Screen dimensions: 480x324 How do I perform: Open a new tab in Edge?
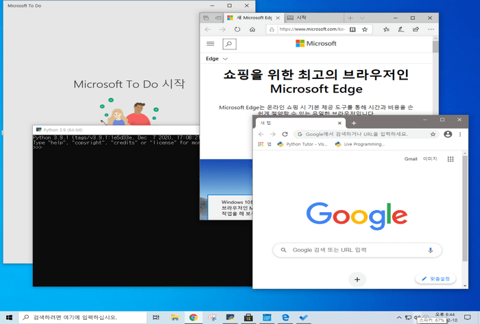tap(350, 18)
